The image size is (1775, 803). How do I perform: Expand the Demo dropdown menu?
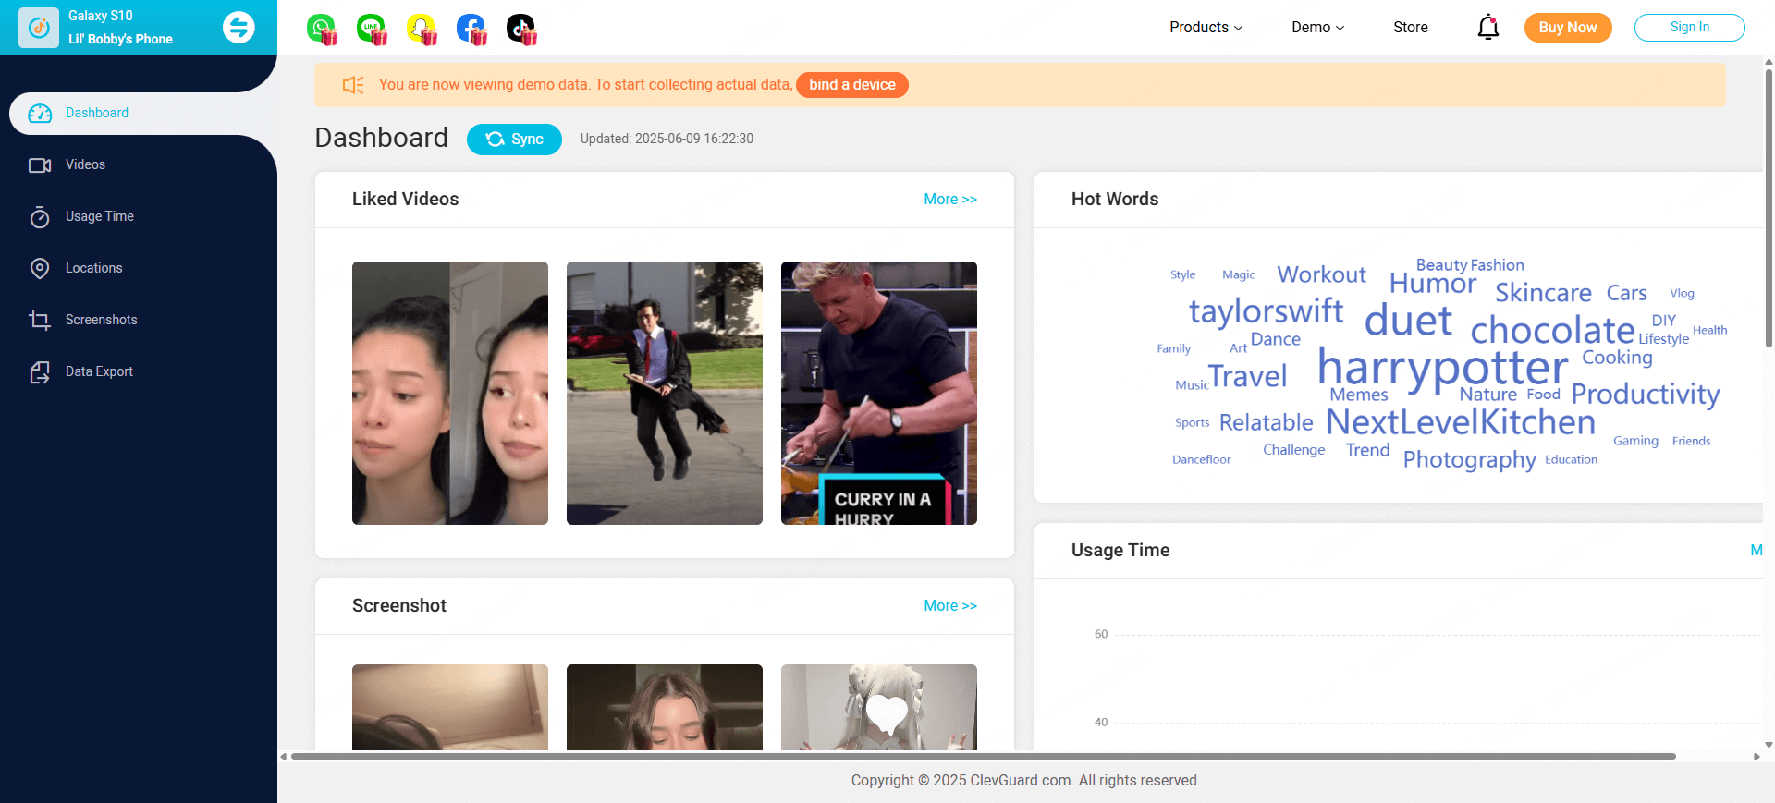[x=1317, y=28]
